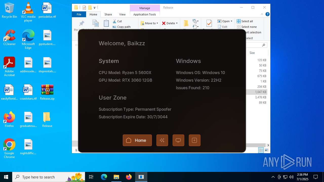Open Adobe Acrobat desktop icon
This screenshot has width=324, height=182.
pos(9,67)
